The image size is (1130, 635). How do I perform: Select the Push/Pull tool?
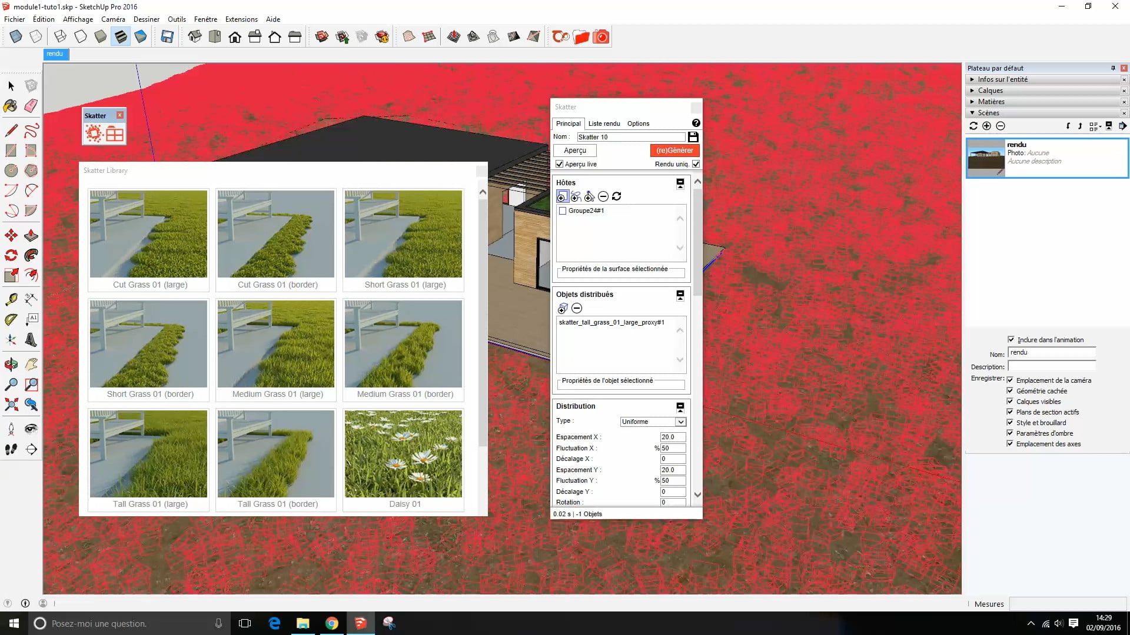31,236
